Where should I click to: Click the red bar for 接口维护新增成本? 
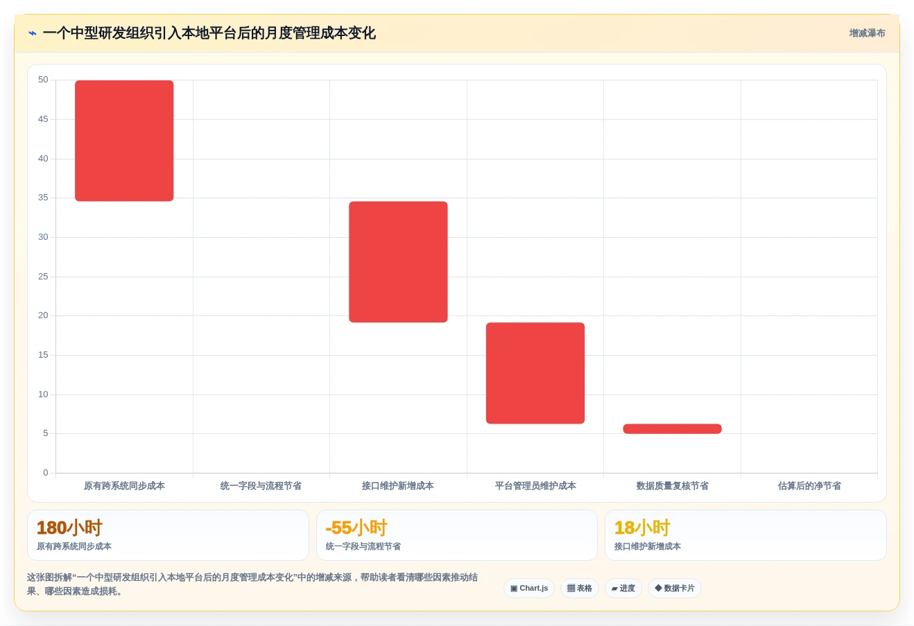[398, 262]
